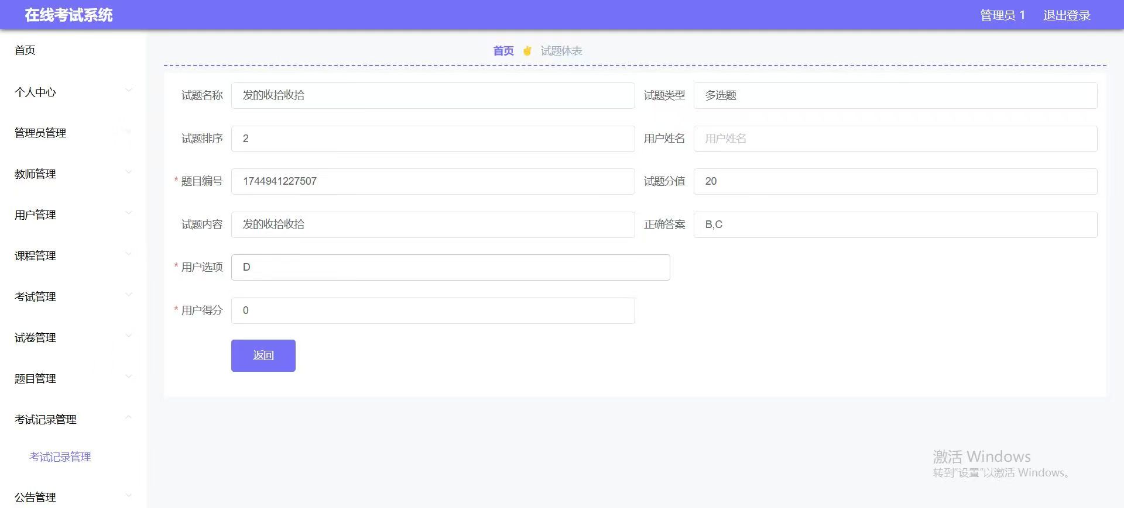Click the 用户得分 field label
The width and height of the screenshot is (1124, 508).
pyautogui.click(x=202, y=310)
